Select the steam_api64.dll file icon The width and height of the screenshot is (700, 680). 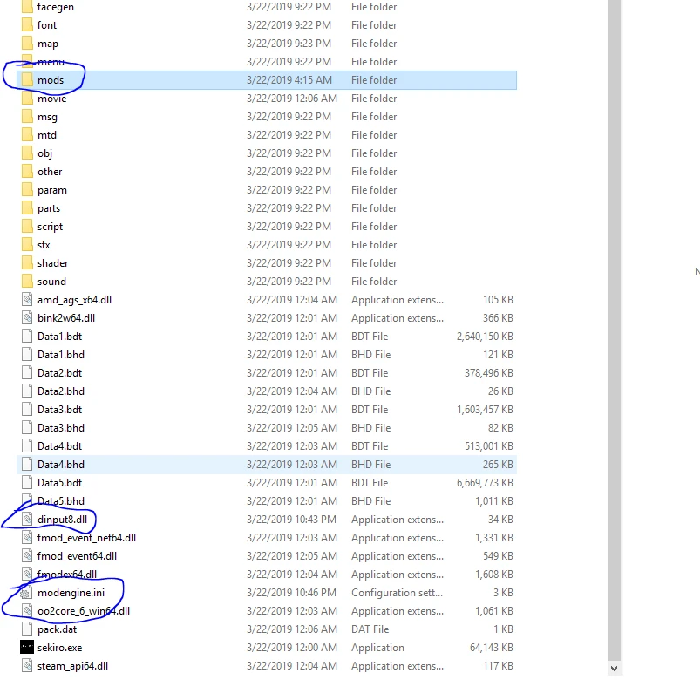coord(26,666)
